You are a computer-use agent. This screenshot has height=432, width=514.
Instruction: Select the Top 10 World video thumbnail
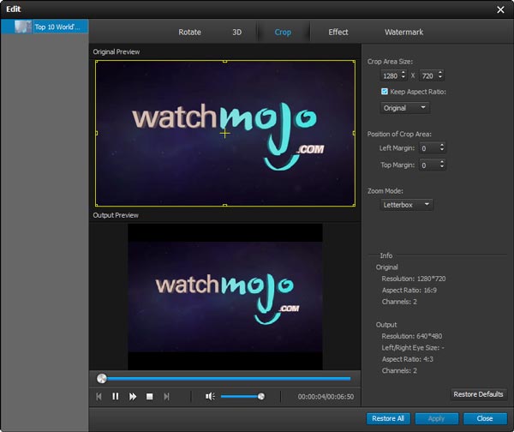23,27
